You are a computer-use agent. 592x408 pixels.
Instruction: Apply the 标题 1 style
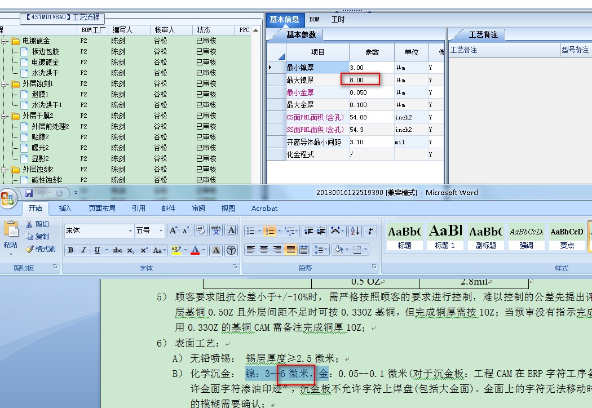click(445, 236)
